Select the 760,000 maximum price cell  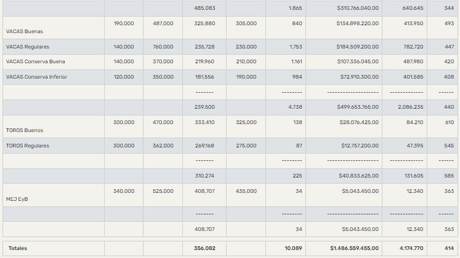pos(163,47)
